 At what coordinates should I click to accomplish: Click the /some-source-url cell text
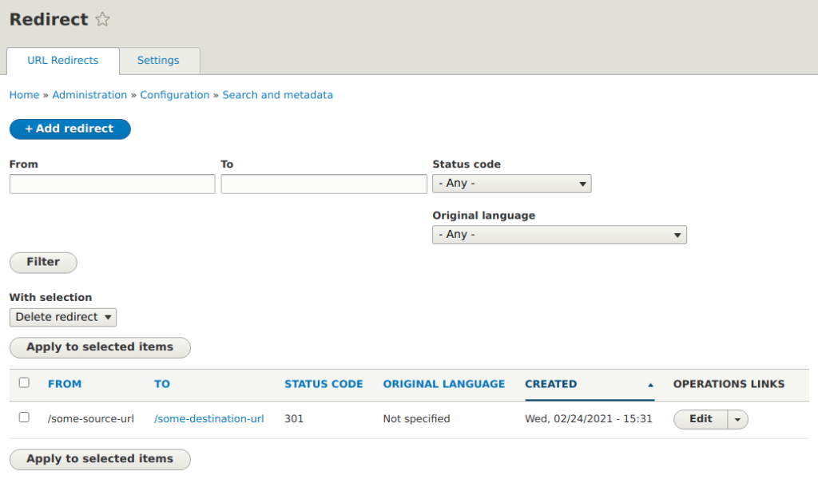pos(91,419)
